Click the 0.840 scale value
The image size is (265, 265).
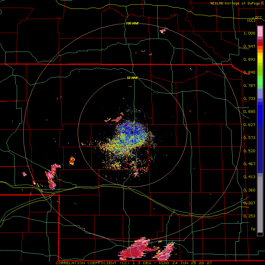pos(249,72)
